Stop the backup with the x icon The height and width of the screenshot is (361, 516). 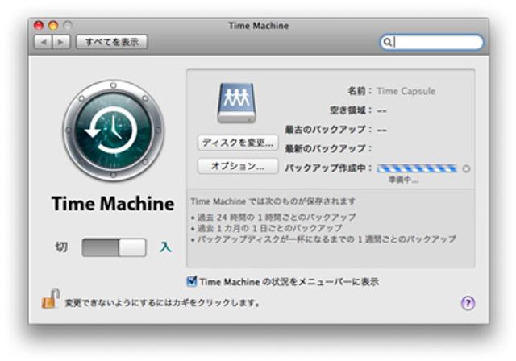(x=466, y=169)
